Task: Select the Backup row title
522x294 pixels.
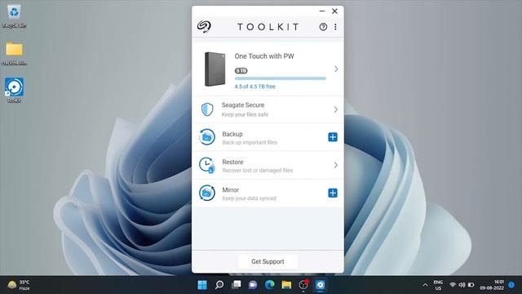Action: click(x=232, y=134)
